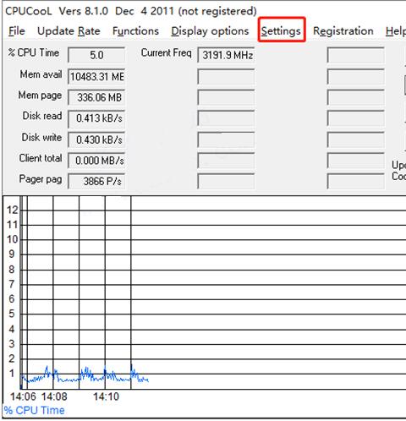This screenshot has height=421, width=406.
Task: Click the 'Client total' label
Action: point(41,158)
